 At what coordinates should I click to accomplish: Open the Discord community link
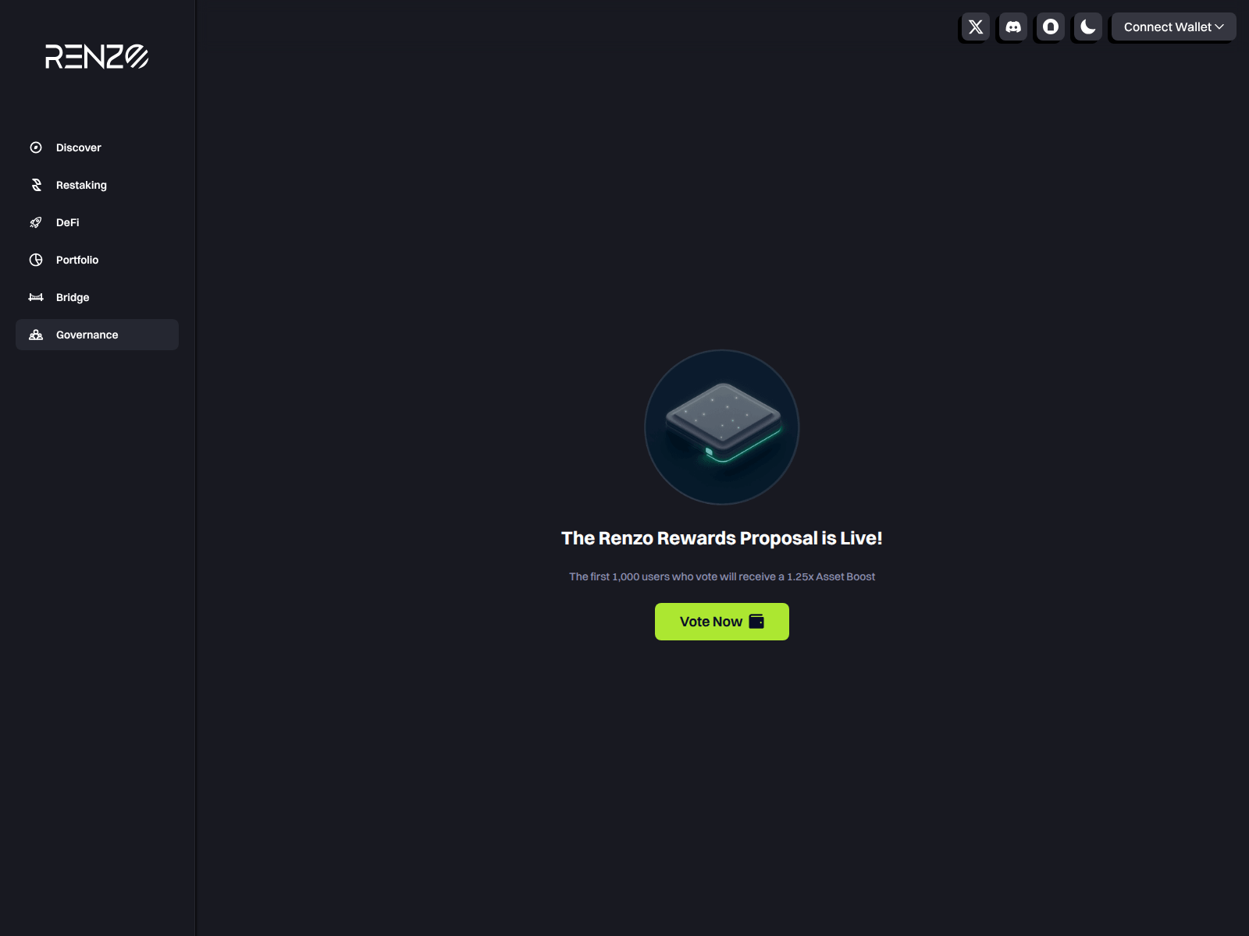coord(1013,27)
